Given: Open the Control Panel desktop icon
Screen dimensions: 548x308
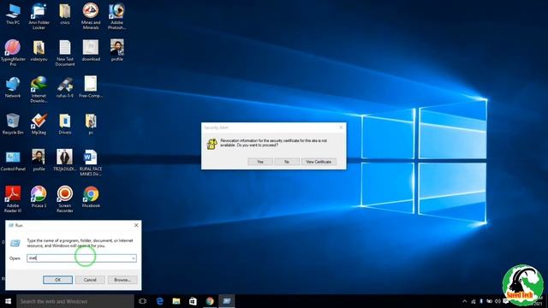Looking at the screenshot, I should coord(13,161).
